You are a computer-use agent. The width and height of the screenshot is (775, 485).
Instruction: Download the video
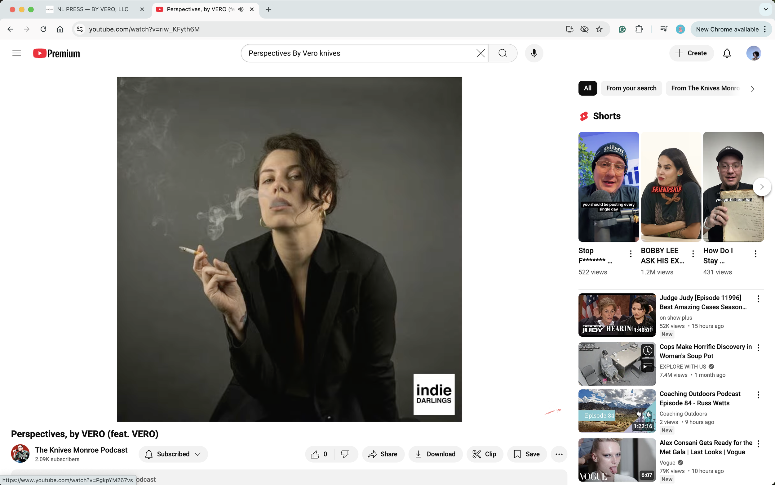point(436,454)
